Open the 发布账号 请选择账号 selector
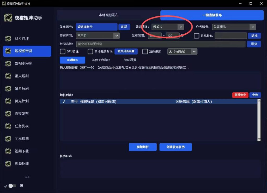The image size is (267, 193). 96,27
